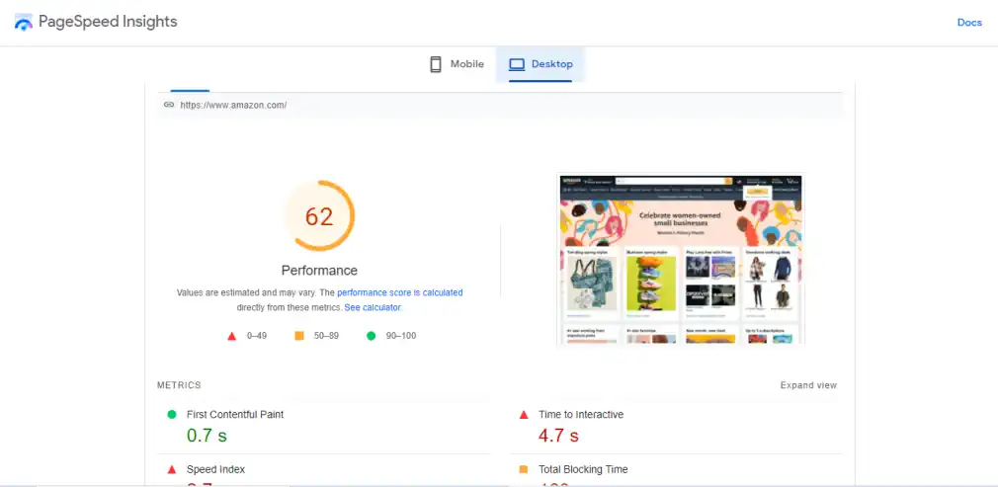This screenshot has width=998, height=487.
Task: Click the link icon beside the URL
Action: (169, 105)
